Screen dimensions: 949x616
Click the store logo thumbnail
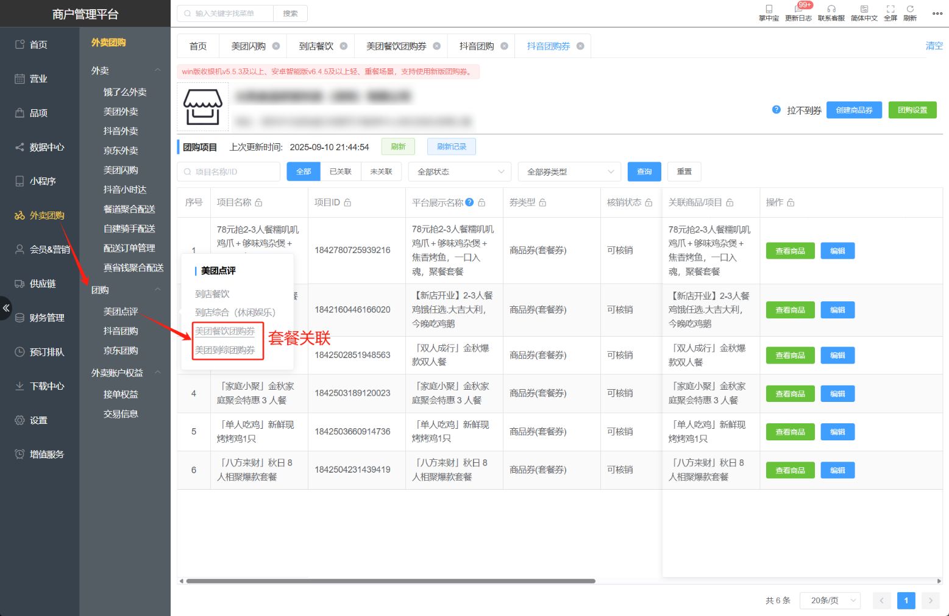tap(203, 107)
